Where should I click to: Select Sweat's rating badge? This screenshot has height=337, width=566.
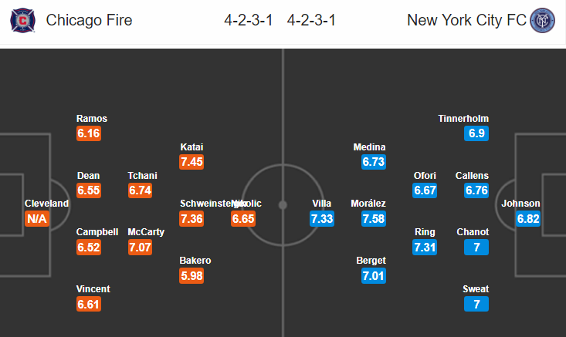point(476,304)
